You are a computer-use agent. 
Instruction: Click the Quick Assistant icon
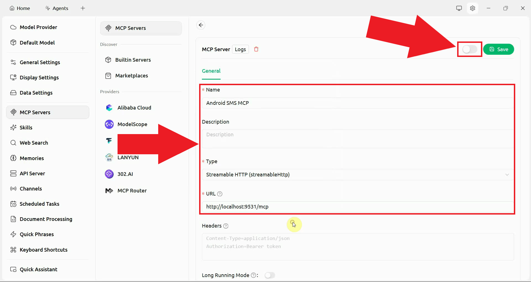[x=13, y=269]
